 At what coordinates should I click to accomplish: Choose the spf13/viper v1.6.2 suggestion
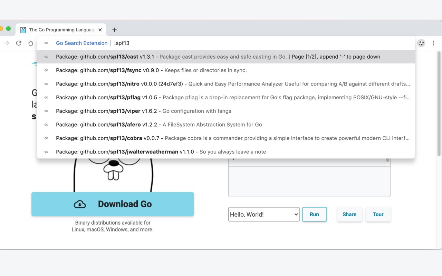[226, 111]
